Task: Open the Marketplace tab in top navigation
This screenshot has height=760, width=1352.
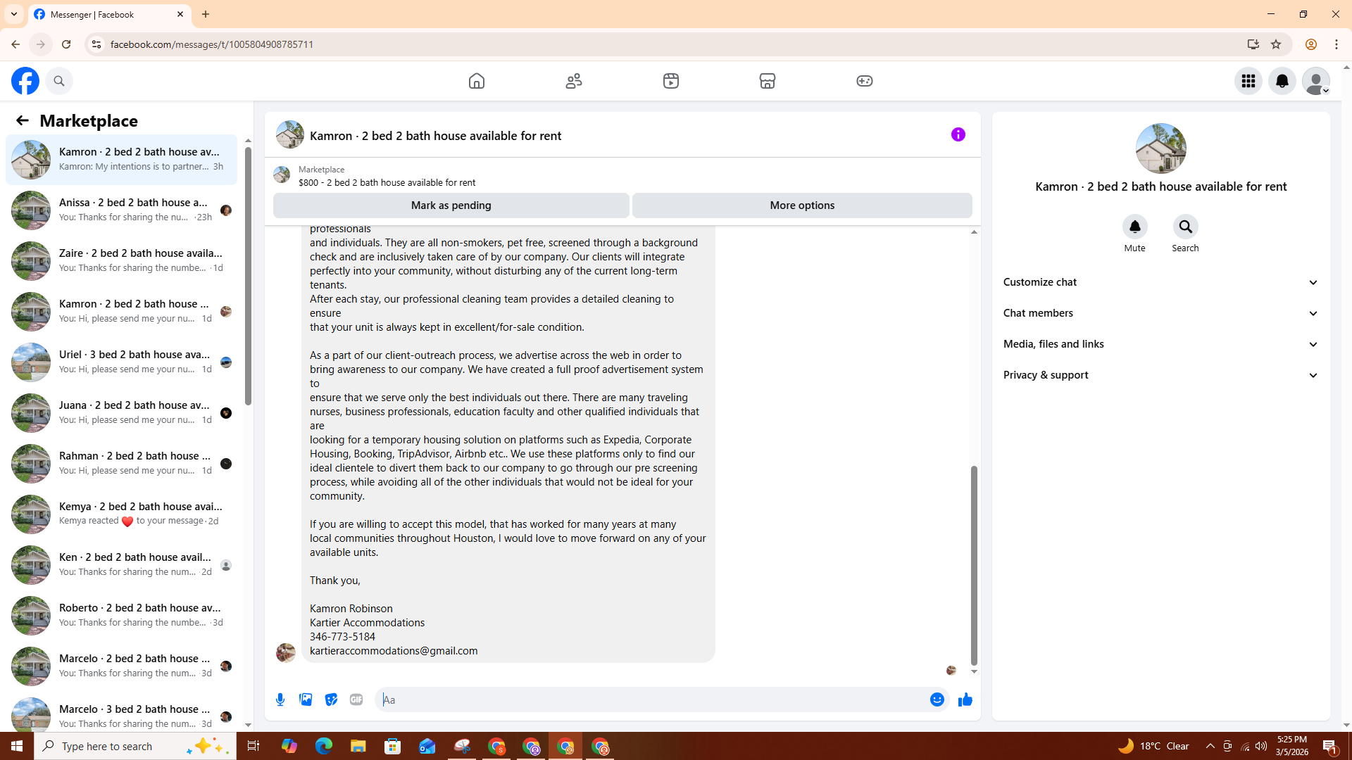Action: coord(767,81)
